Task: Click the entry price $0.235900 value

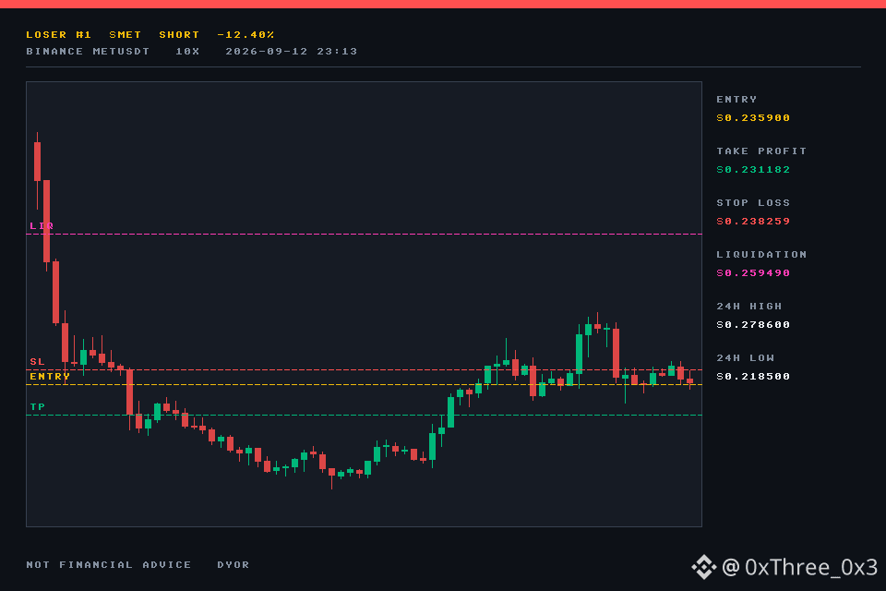Action: (x=753, y=117)
